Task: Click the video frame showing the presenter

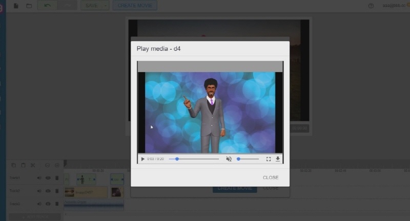Action: [x=210, y=113]
